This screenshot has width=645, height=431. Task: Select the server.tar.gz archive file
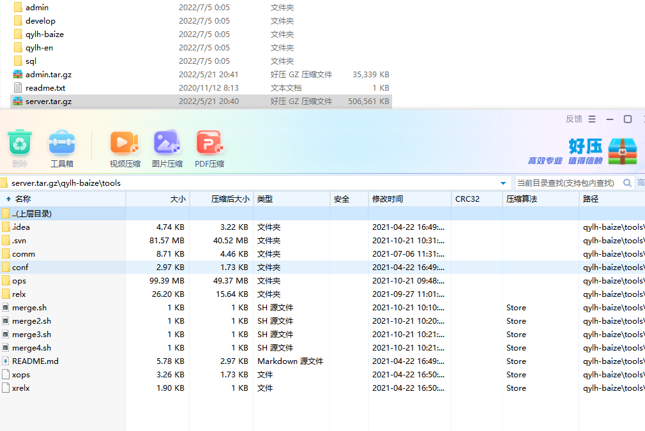click(49, 101)
